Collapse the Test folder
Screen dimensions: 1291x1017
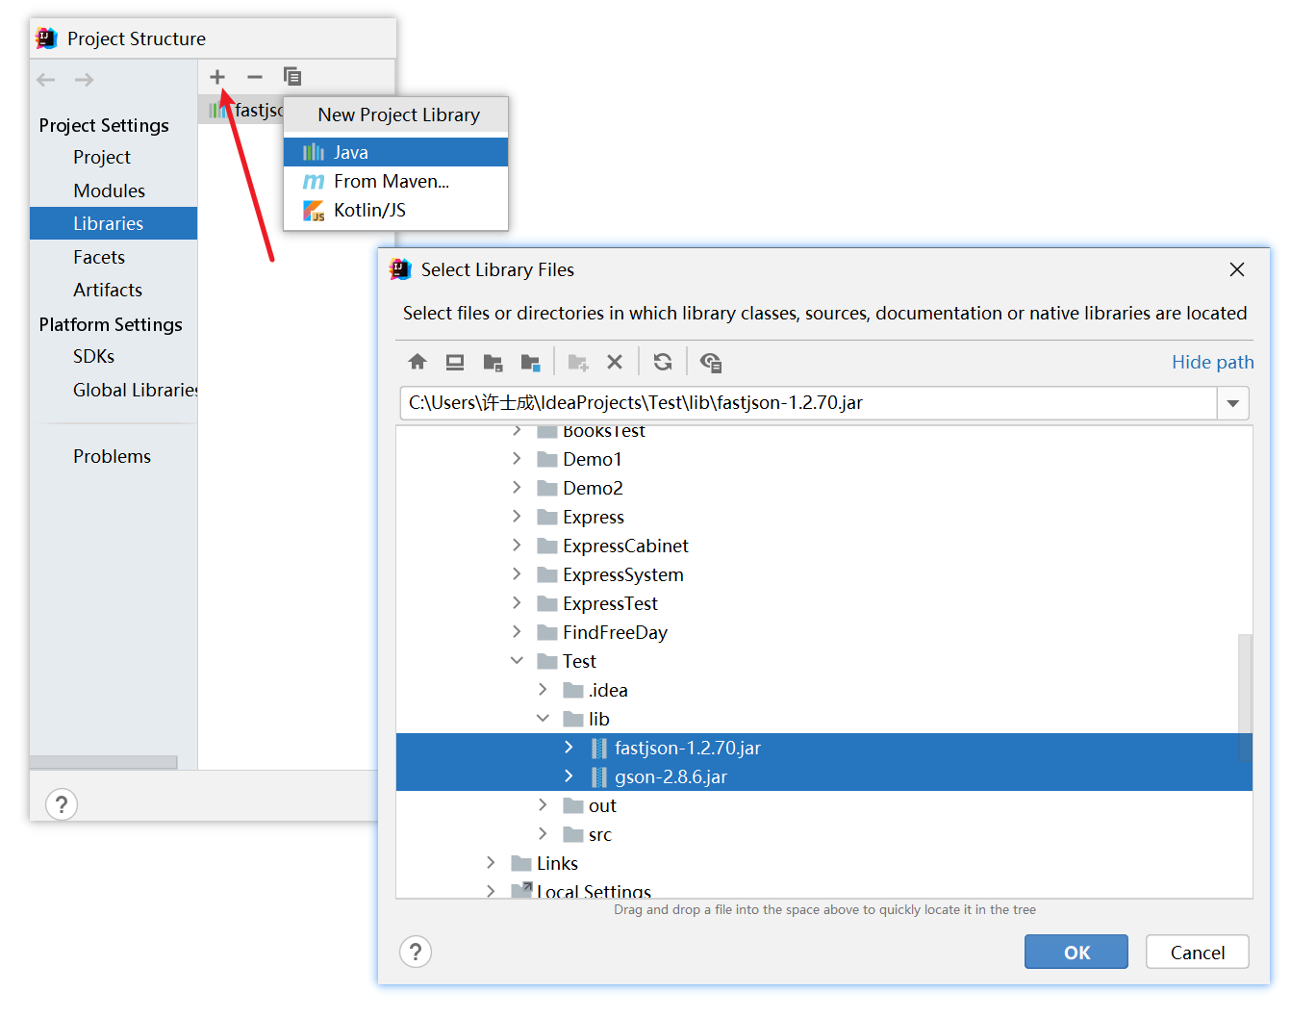(x=517, y=661)
